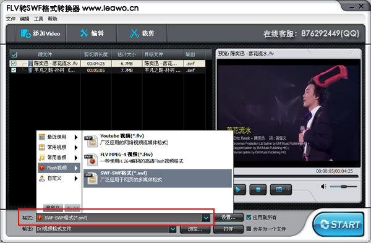Expand the 最近使用 category
This screenshot has height=243, width=371.
coord(59,137)
